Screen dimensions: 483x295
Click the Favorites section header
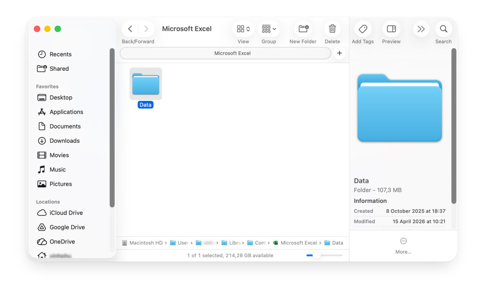coord(47,86)
